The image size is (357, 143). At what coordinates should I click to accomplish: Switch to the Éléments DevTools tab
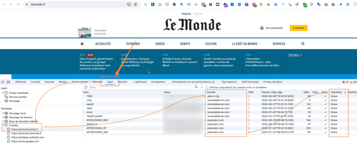21,82
